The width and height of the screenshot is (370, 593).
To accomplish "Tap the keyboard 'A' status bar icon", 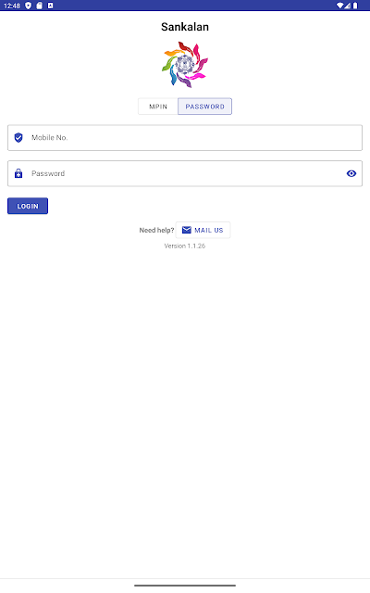I will [50, 6].
